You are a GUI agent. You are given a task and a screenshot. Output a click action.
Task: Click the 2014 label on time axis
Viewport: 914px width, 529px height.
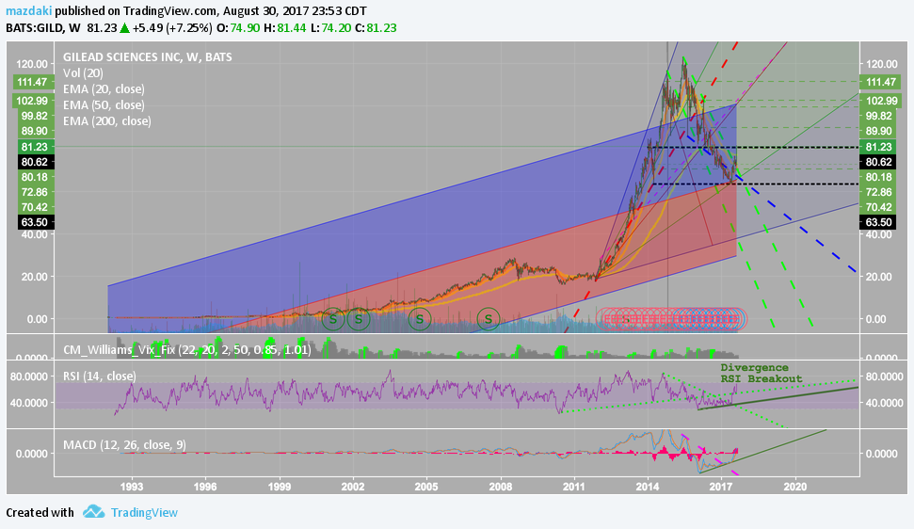coord(648,487)
